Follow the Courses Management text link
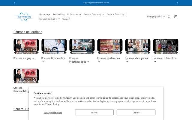This screenshot has height=120, width=192. [x=137, y=60]
